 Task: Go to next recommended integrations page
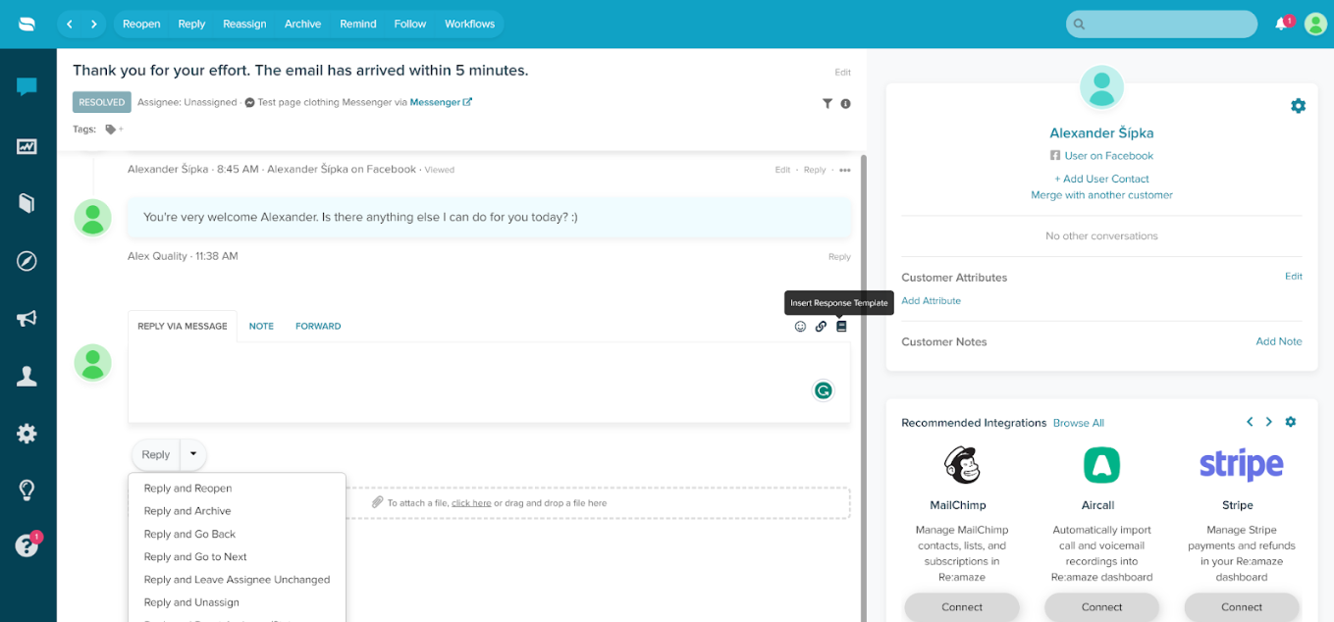tap(1268, 422)
